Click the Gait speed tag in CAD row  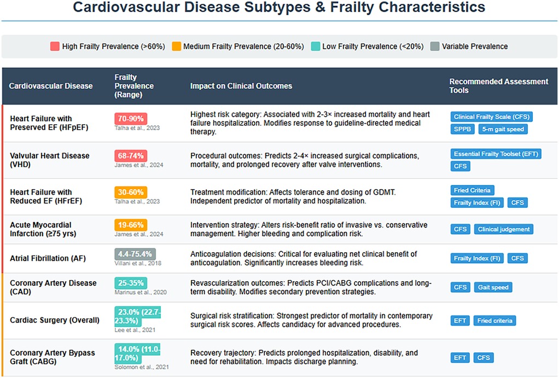coord(493,287)
